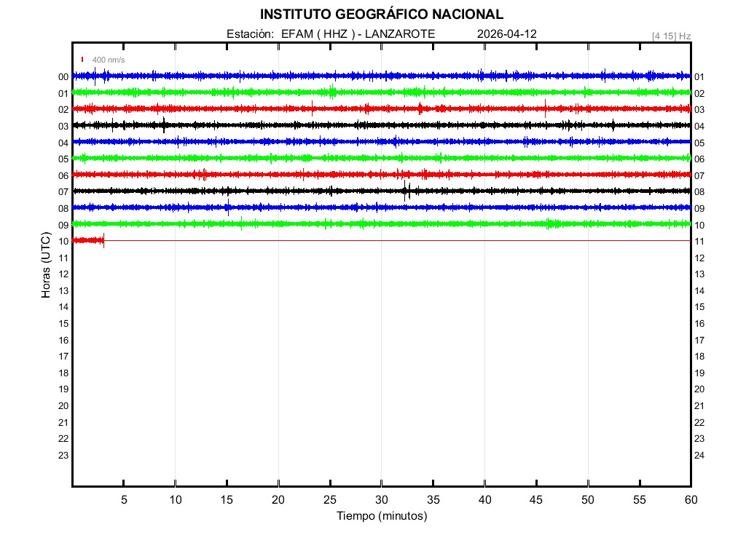This screenshot has width=746, height=559.
Task: Select the title INSTITUTO GEOGRÁFICO NACIONAL
Action: tap(381, 15)
